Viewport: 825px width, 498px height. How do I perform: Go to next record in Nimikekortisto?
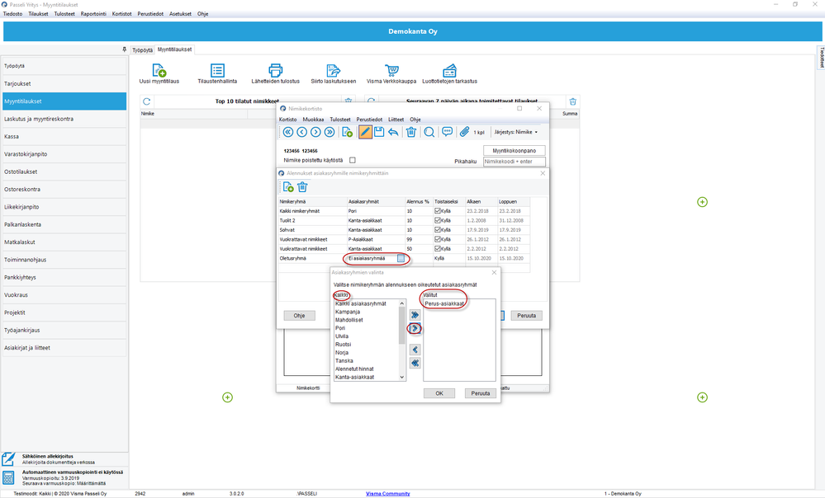tap(315, 132)
